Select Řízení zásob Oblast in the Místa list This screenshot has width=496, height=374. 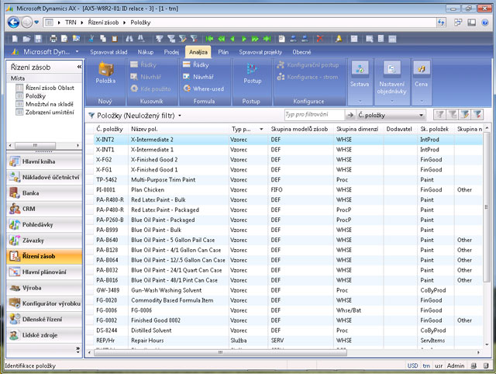(50, 88)
